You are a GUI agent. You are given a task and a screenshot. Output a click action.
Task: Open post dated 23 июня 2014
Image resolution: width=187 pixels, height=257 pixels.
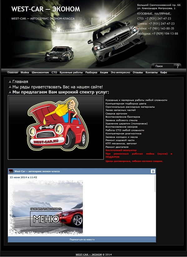pyautogui.click(x=23, y=177)
